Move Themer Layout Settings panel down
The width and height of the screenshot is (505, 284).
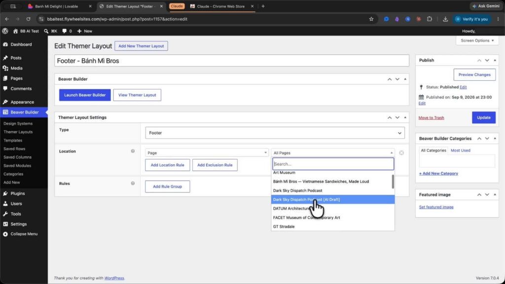(x=397, y=117)
